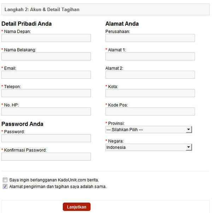
Task: Click the Provinsi dropdown arrow button
Action: point(189,130)
